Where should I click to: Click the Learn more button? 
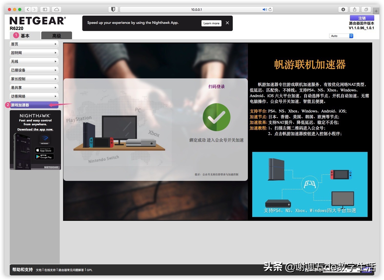(211, 23)
